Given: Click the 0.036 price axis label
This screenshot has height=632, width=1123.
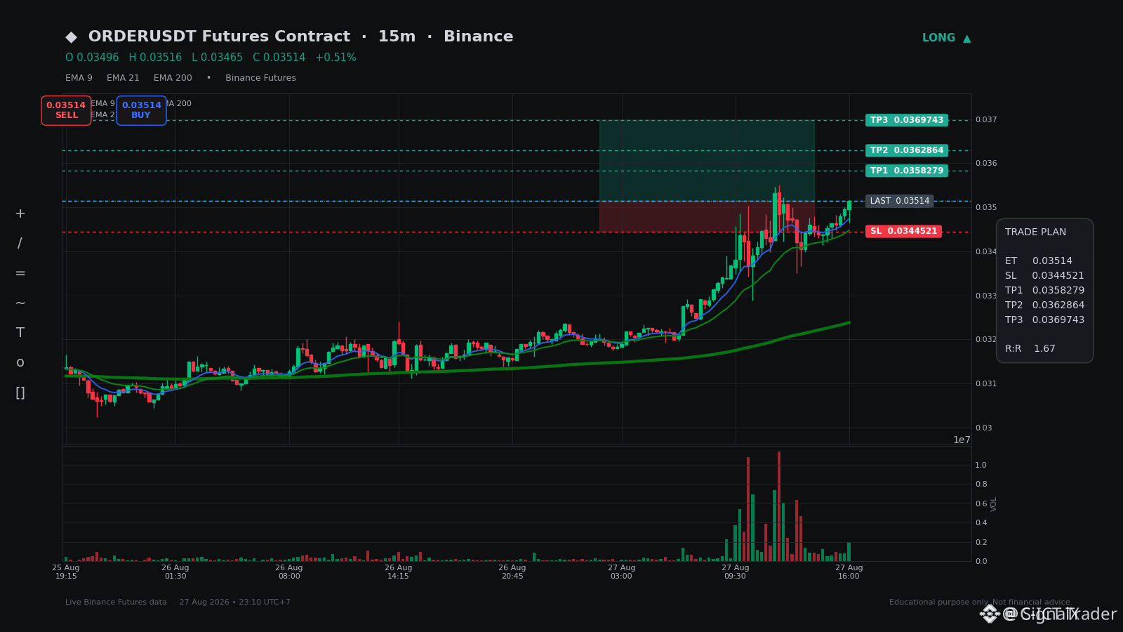Looking at the screenshot, I should click(x=986, y=164).
